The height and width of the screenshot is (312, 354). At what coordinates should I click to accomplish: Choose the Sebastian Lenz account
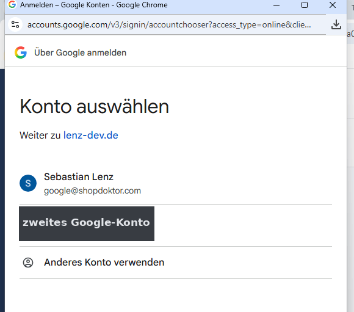176,183
